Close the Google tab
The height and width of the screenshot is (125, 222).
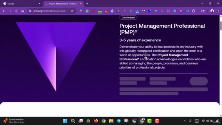[x=40, y=3]
